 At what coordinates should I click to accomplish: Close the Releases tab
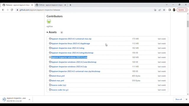pyautogui.click(x=32, y=5)
